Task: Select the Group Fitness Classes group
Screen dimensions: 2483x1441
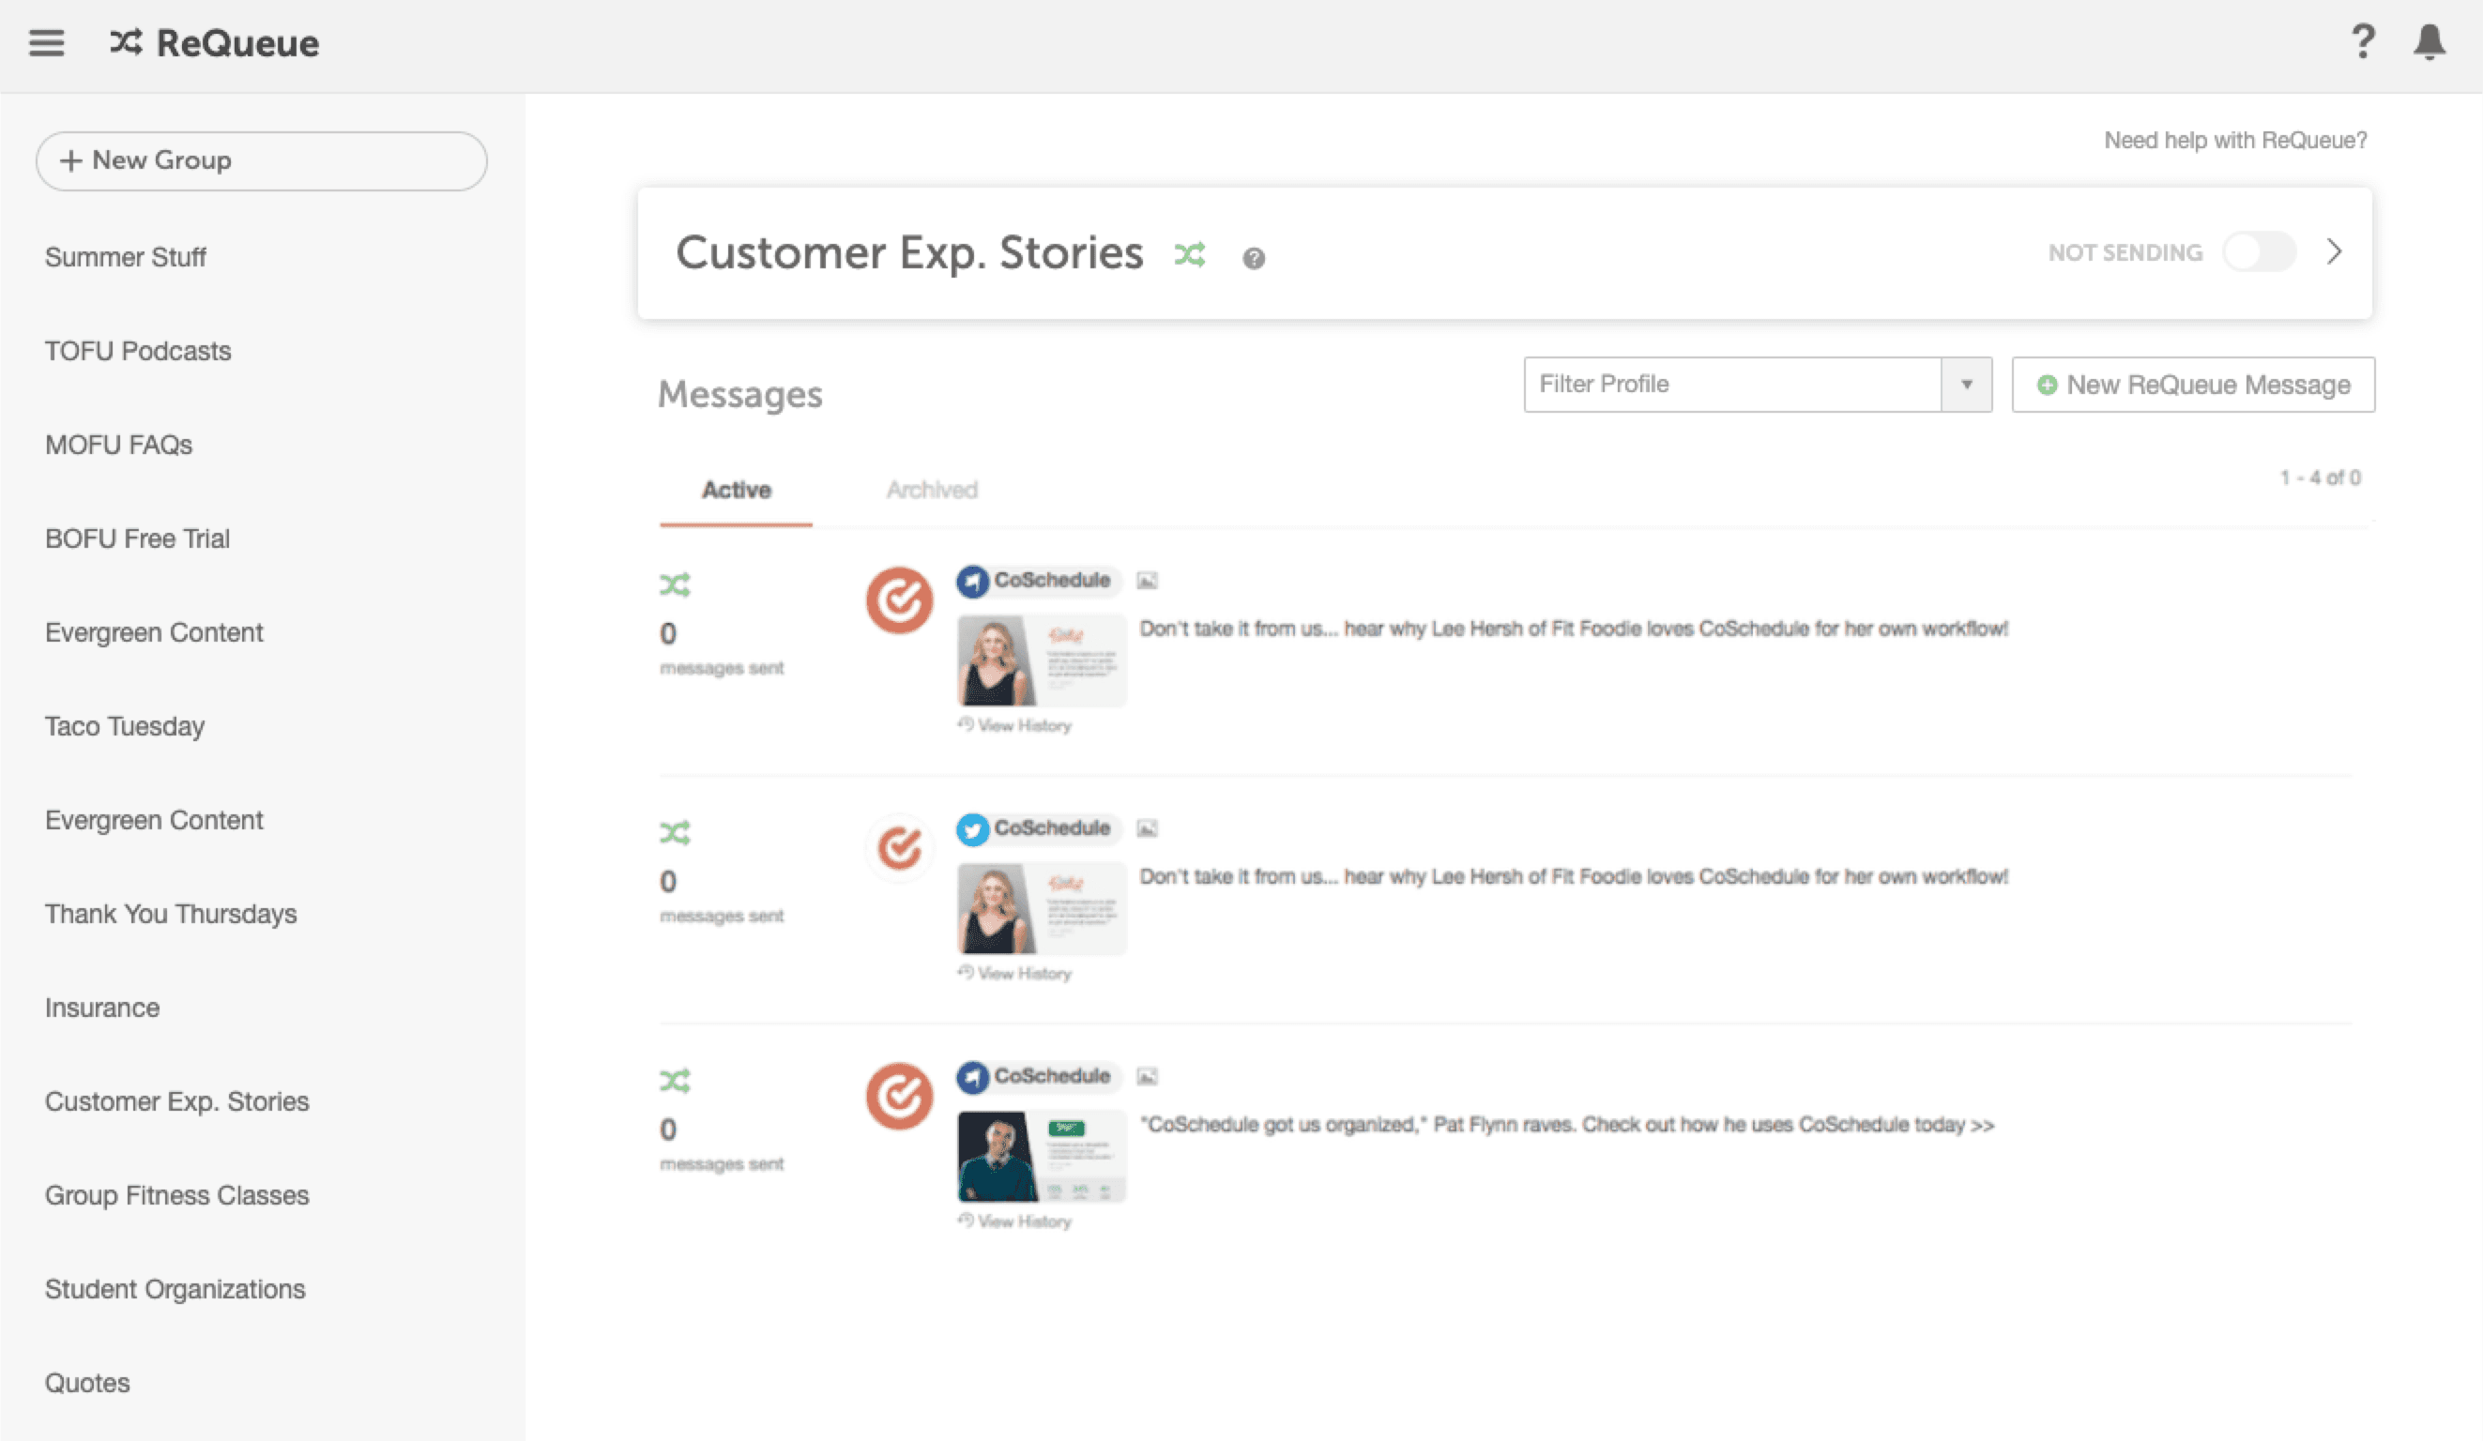Action: (176, 1196)
